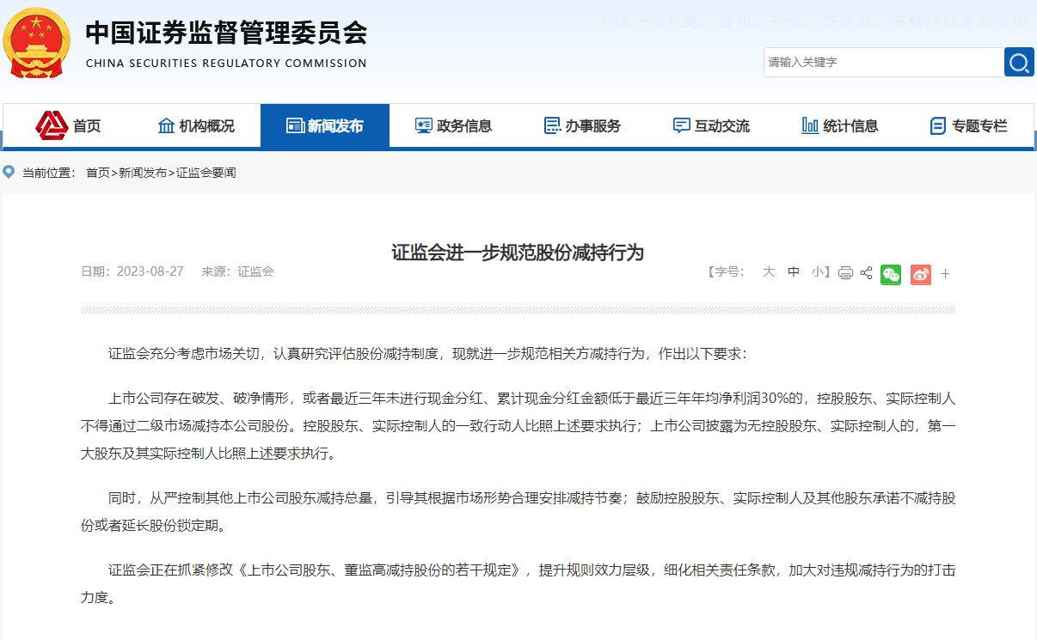Expand more share options plus icon
The height and width of the screenshot is (640, 1037).
pos(945,274)
